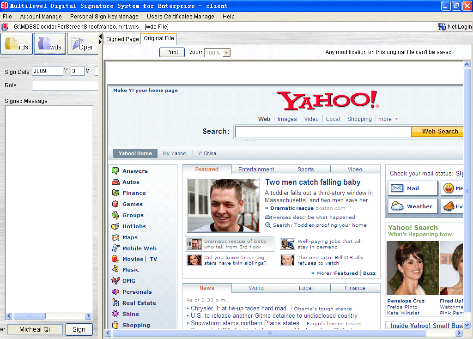
Task: Click the Yahoo! Home navigation button
Action: coord(135,153)
